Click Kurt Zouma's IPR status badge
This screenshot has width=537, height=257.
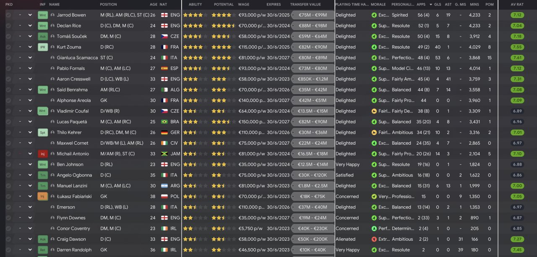(x=42, y=47)
